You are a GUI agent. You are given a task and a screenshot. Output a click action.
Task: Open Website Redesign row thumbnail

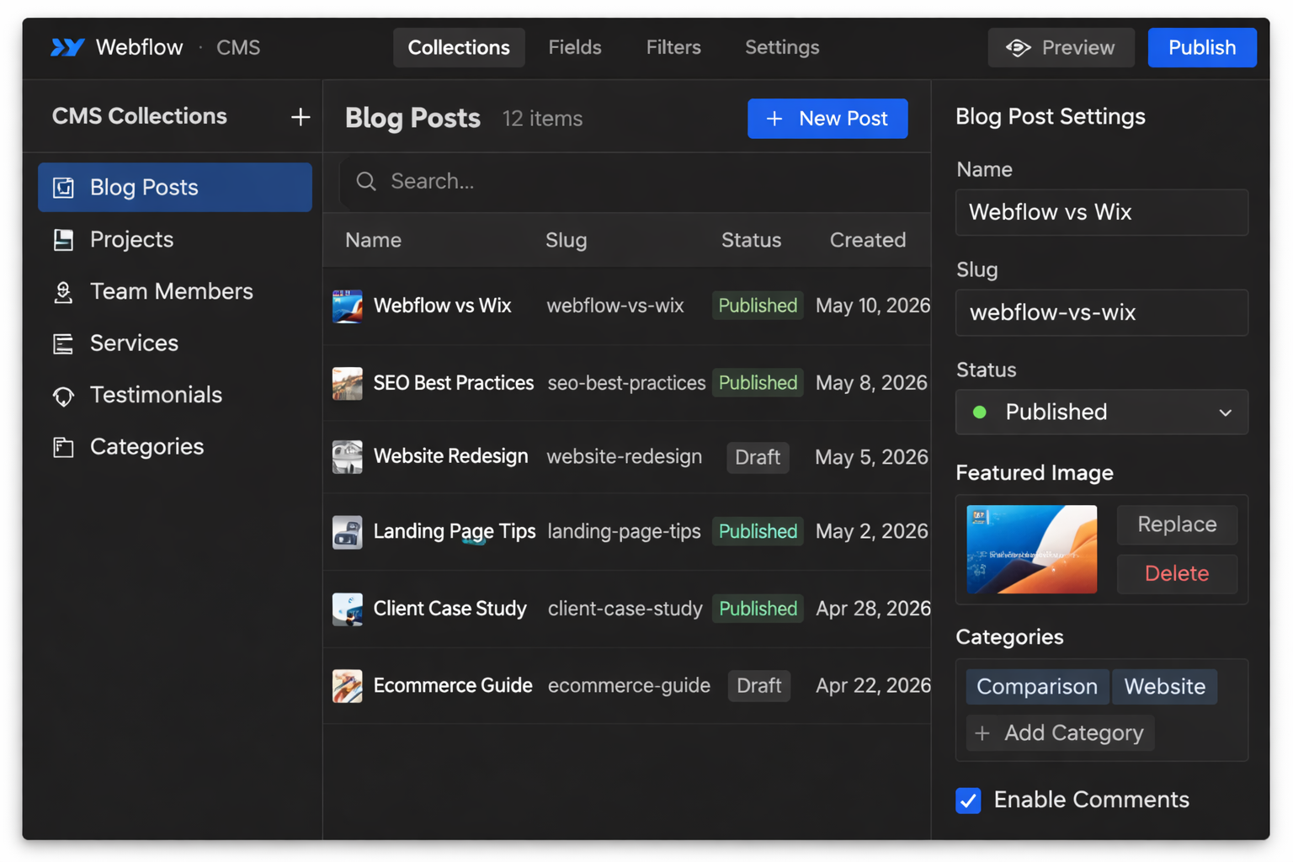click(x=347, y=457)
